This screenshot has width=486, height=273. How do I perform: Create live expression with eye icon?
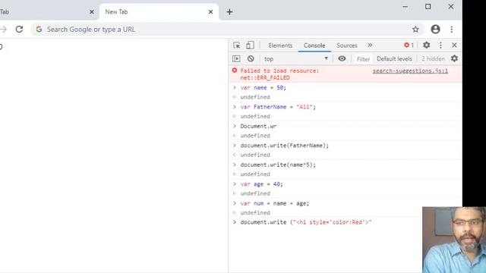[342, 58]
